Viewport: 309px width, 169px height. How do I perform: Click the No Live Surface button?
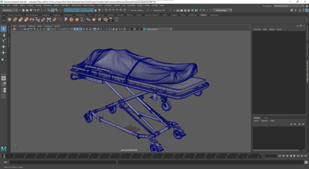point(137,10)
